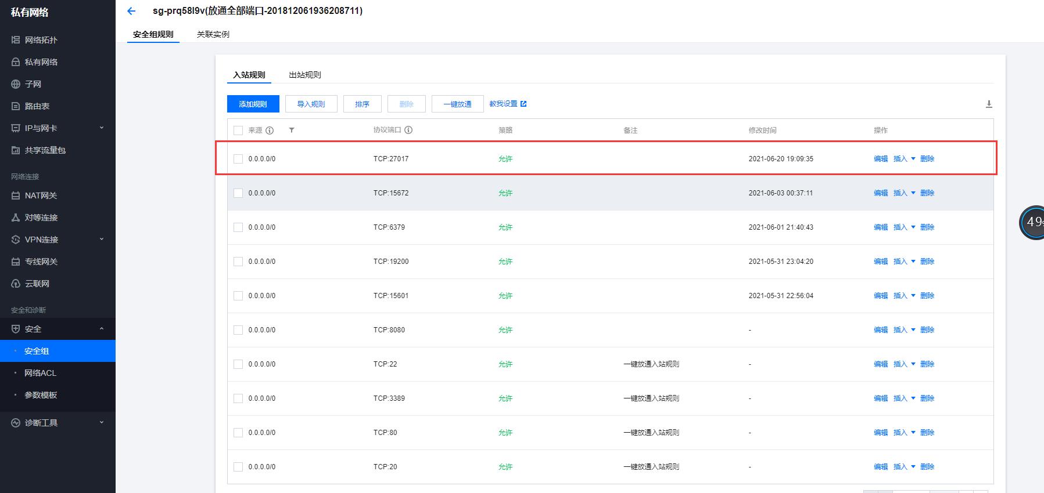Edit the TCP:27017 rule

point(881,159)
